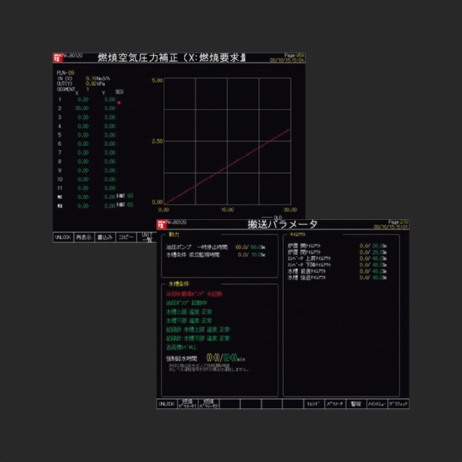This screenshot has width=462, height=462.
Task: Open the トレンド screen button
Action: 314,404
